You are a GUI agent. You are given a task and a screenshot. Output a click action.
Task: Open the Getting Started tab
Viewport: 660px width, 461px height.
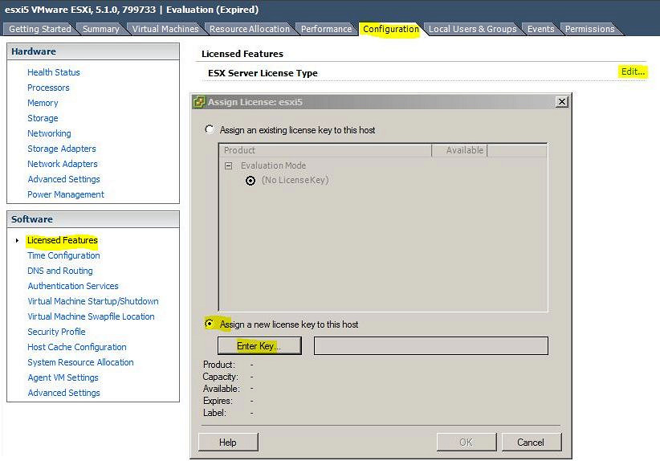point(40,29)
